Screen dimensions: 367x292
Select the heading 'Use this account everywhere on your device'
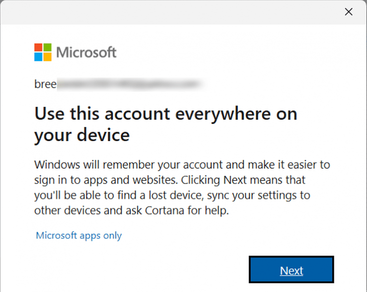pyautogui.click(x=166, y=124)
